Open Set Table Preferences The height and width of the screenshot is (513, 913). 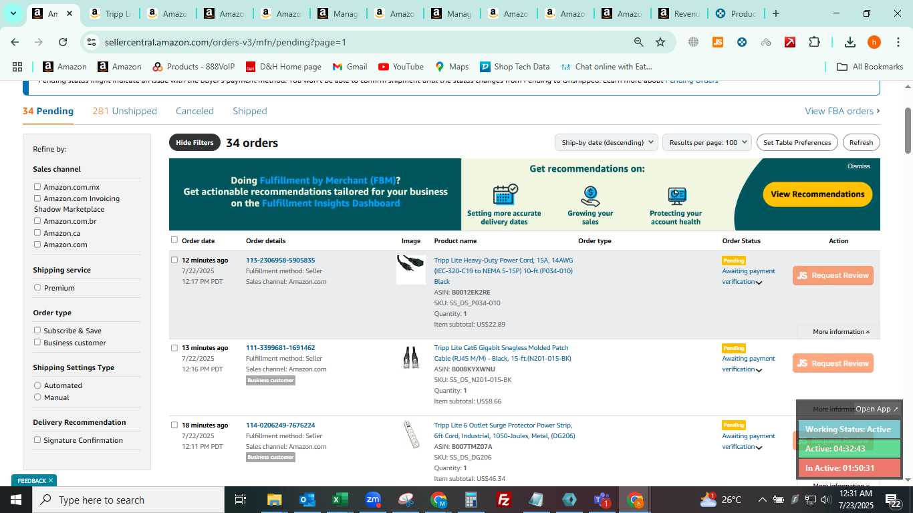(797, 142)
